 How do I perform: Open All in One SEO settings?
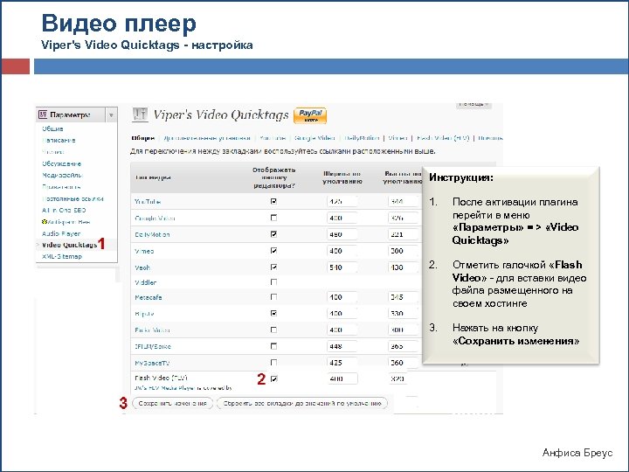click(x=64, y=210)
